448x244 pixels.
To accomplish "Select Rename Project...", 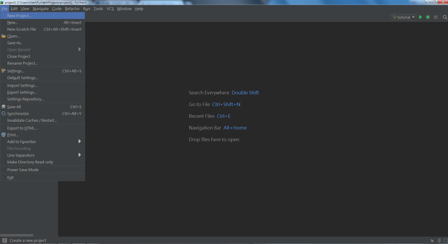I will [x=42, y=63].
